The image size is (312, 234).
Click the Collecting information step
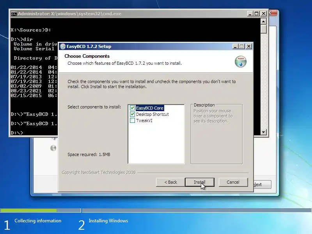pyautogui.click(x=38, y=221)
